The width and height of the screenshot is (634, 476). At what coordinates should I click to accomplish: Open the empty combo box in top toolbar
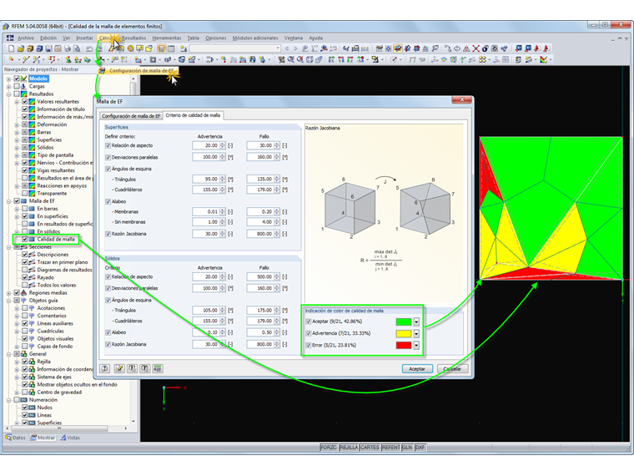[x=235, y=48]
